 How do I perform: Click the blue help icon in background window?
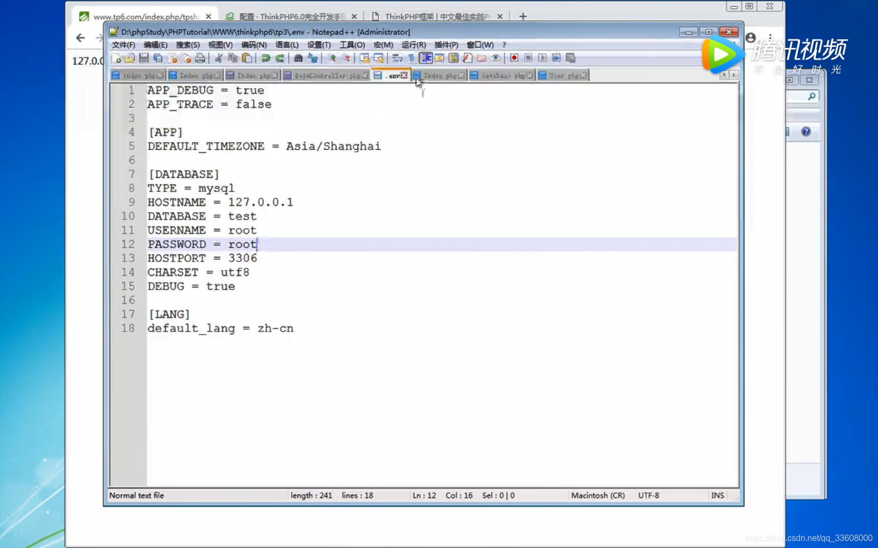[806, 132]
